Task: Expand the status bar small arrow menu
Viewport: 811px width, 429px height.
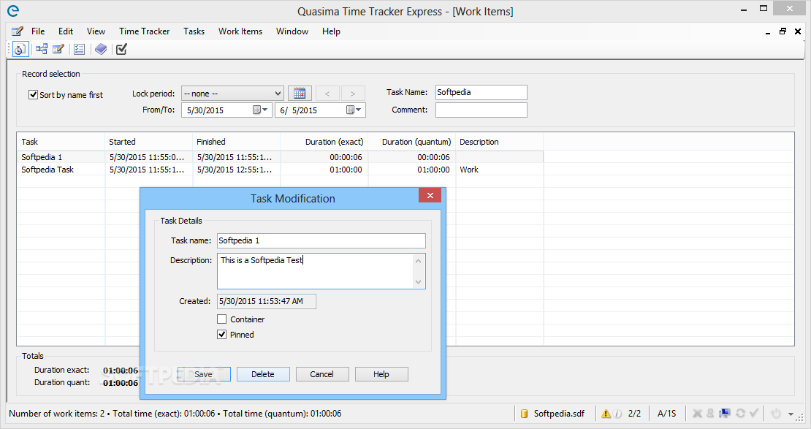Action: pyautogui.click(x=791, y=414)
